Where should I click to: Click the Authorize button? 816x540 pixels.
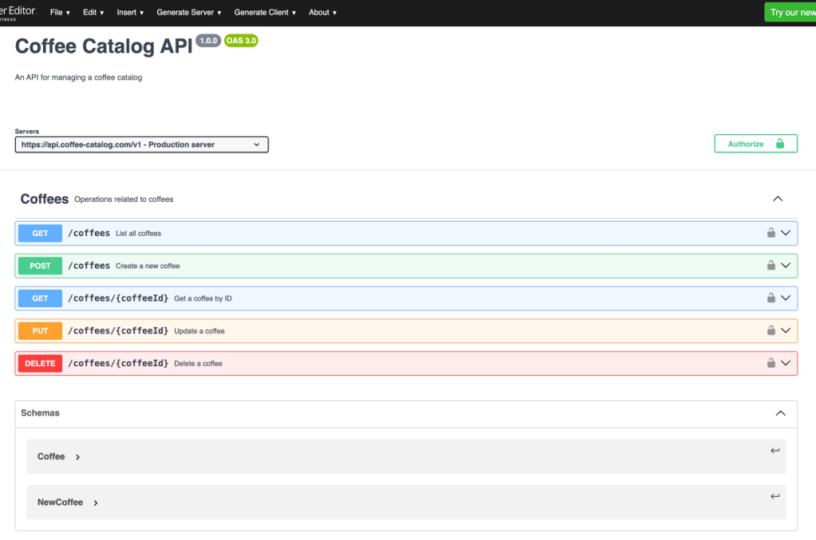[755, 144]
